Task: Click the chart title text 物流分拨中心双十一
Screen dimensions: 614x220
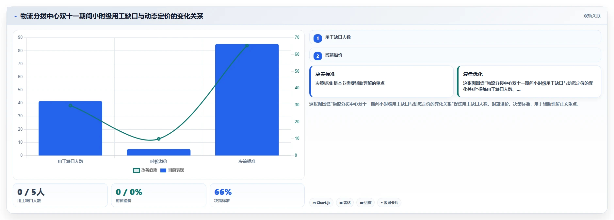Action: pyautogui.click(x=50, y=16)
